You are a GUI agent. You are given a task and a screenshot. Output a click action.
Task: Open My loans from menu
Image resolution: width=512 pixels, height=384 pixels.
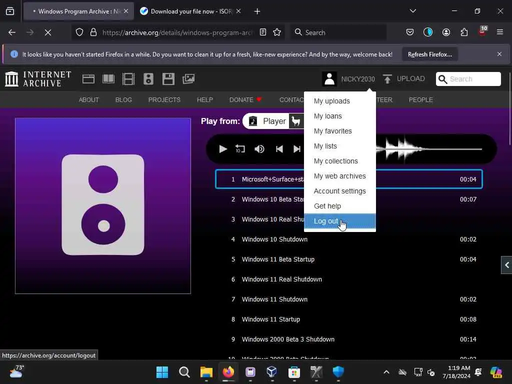pos(340,116)
